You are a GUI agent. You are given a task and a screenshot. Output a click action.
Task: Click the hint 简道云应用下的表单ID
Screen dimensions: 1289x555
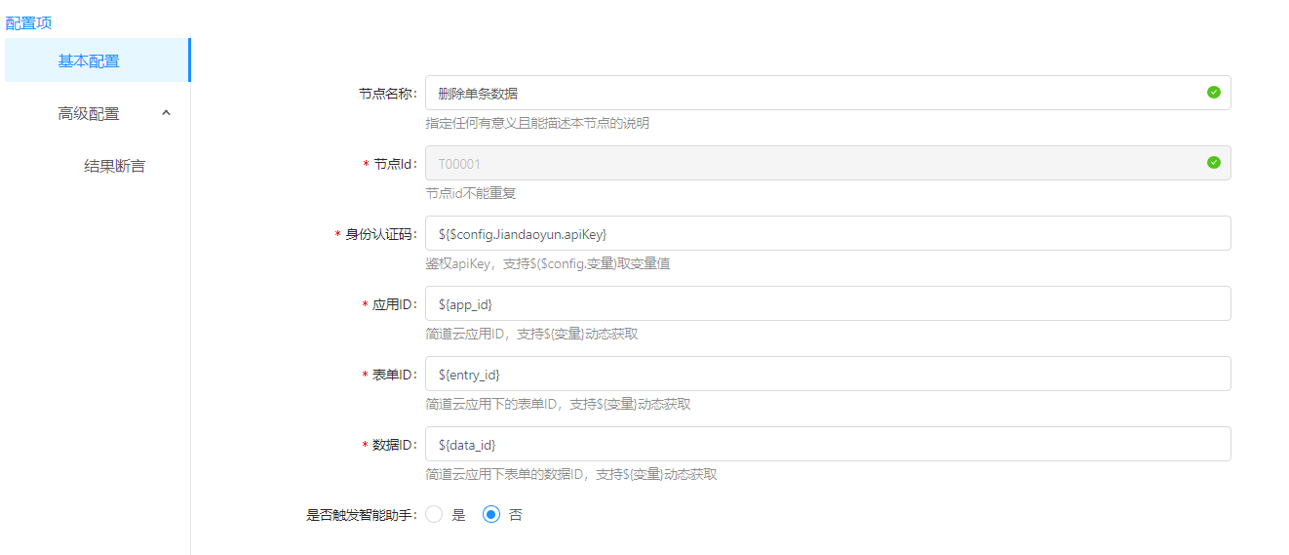(x=558, y=404)
